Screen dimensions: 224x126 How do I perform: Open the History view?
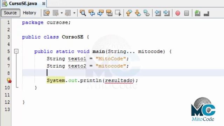coord(29,13)
